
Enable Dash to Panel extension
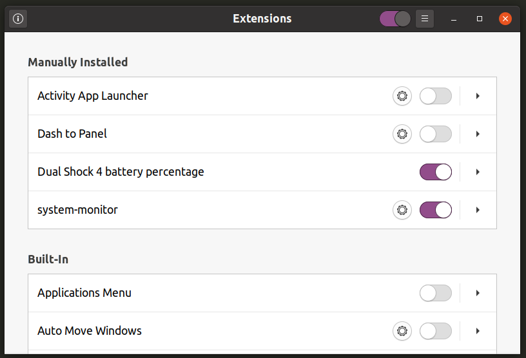436,134
